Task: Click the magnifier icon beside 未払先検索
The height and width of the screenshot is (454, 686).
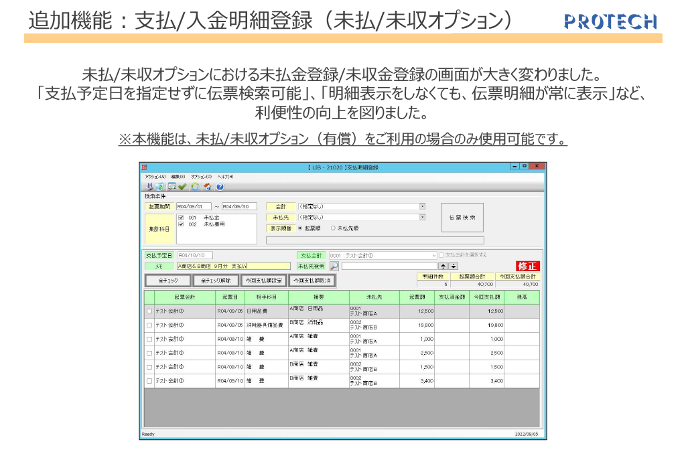Action: [x=334, y=266]
